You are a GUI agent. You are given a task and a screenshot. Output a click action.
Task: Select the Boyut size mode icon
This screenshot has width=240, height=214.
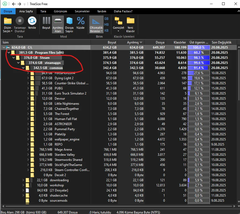click(x=46, y=21)
